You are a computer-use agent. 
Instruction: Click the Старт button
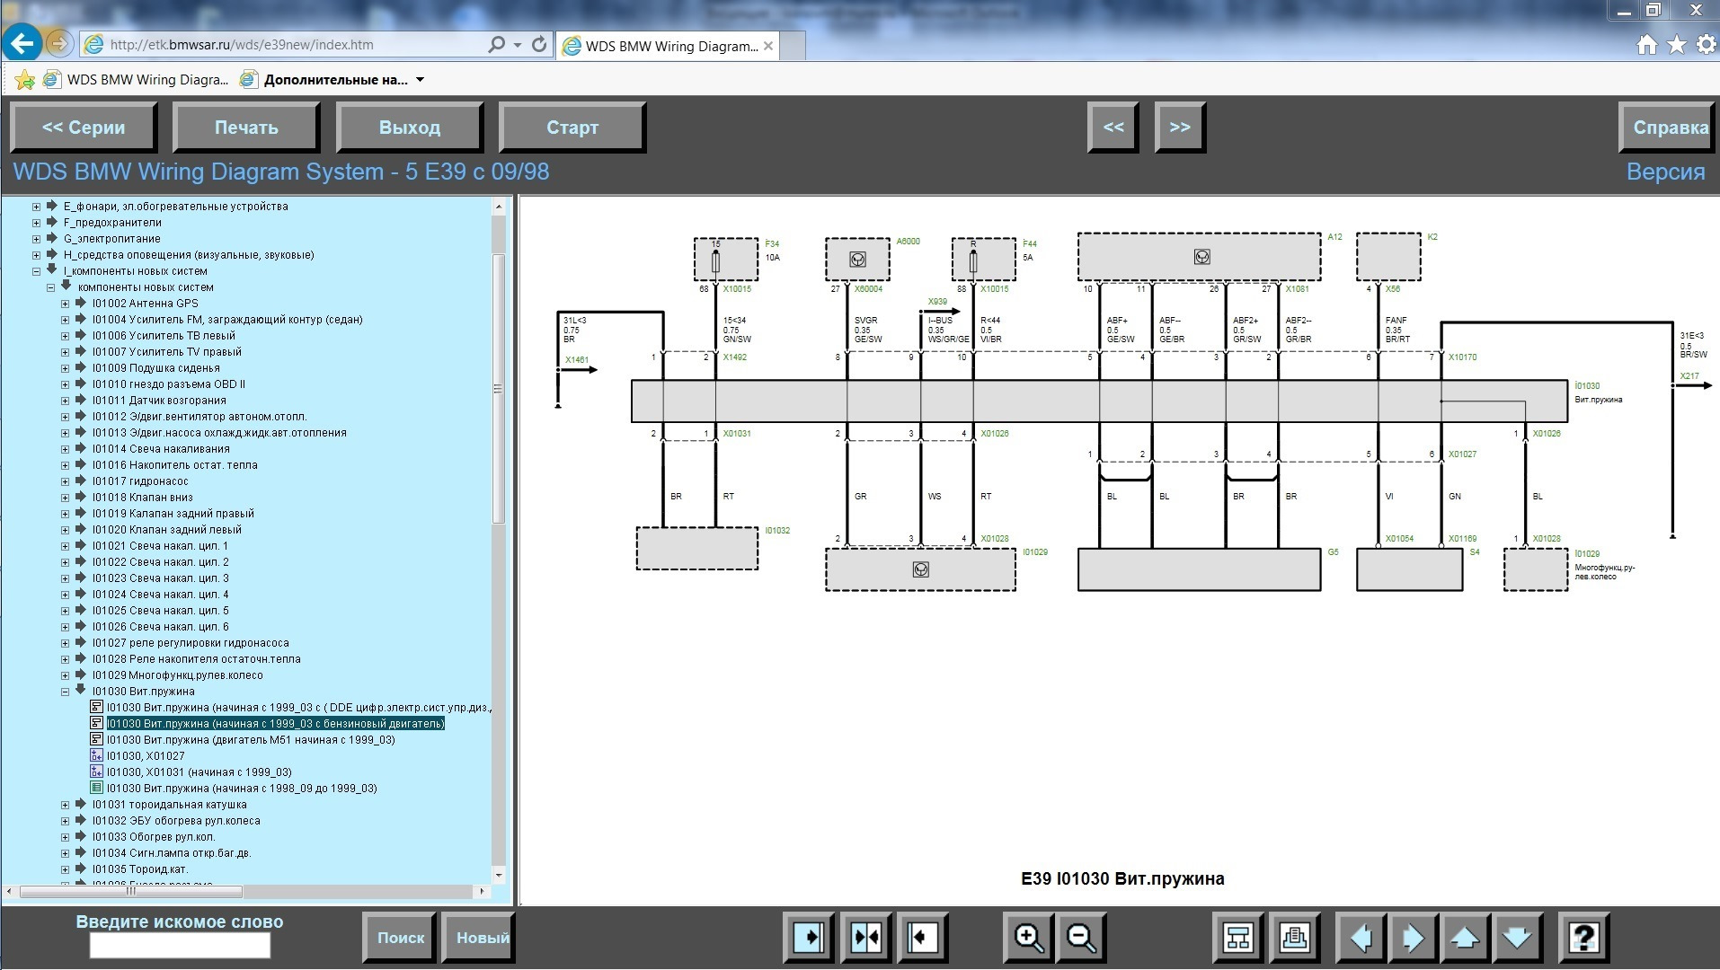click(x=572, y=128)
